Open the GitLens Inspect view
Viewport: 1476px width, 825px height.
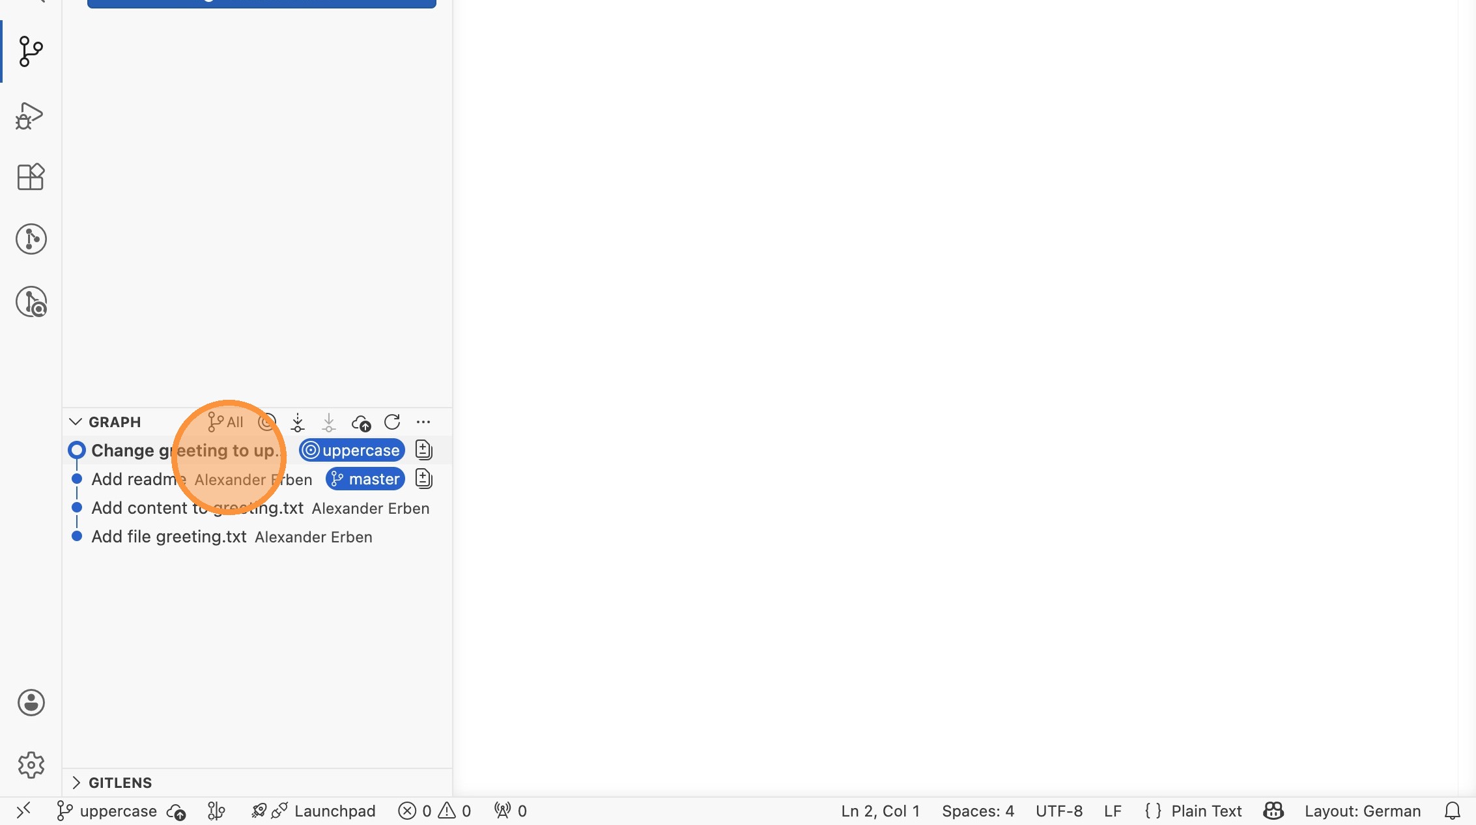coord(31,302)
